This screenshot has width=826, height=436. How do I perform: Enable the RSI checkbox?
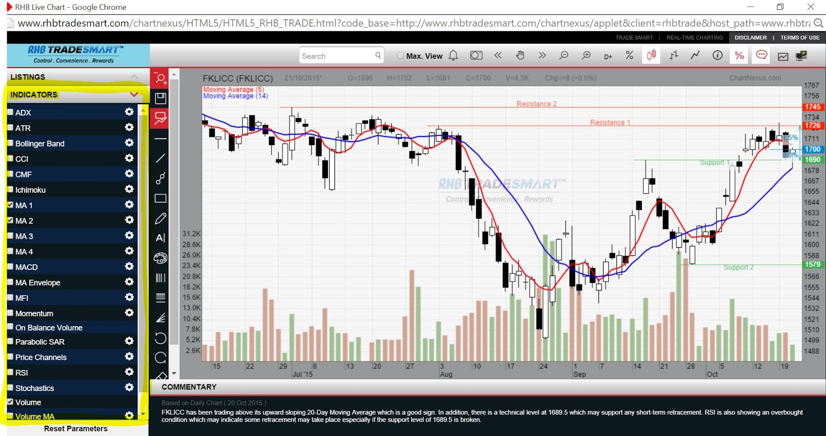tap(10, 372)
